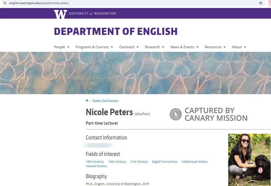
Task: Click the Contact Information heading
Action: point(106,137)
